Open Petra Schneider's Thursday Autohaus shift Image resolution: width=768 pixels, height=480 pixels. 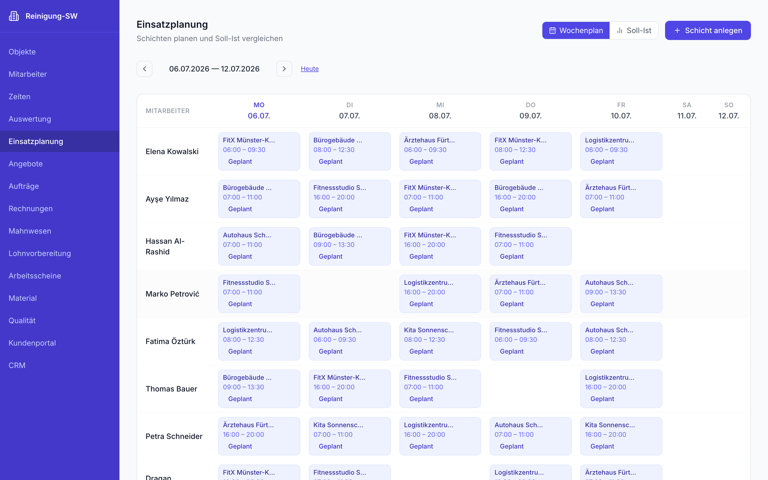point(530,436)
